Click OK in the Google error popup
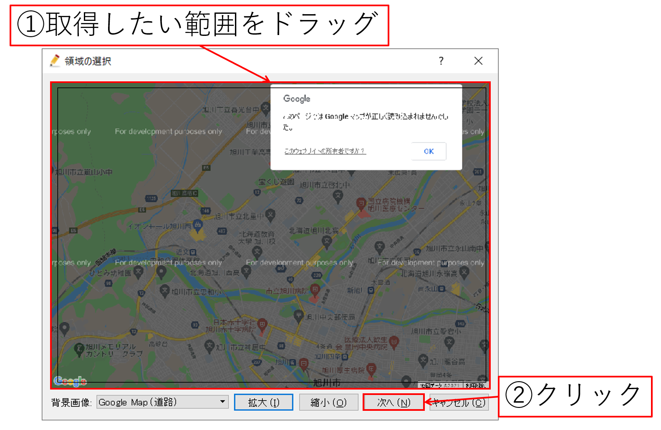This screenshot has height=430, width=661. point(429,151)
